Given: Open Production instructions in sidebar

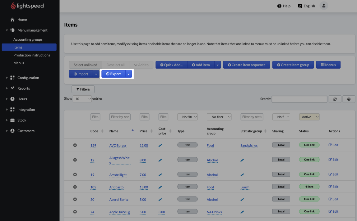Looking at the screenshot, I should tap(31, 55).
